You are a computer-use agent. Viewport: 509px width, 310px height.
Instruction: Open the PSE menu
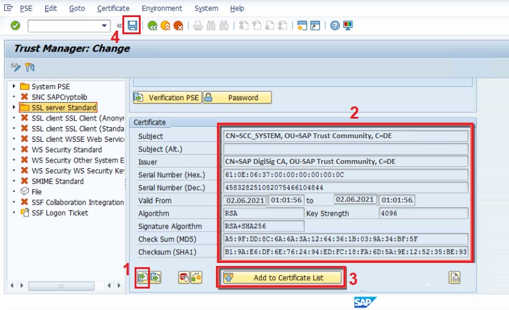click(x=26, y=9)
